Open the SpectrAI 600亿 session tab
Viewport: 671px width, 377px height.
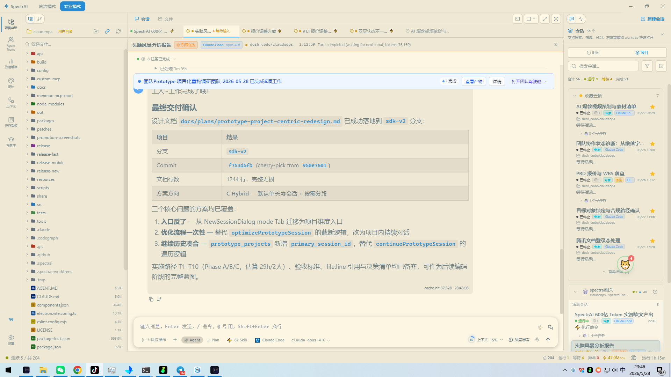pyautogui.click(x=152, y=31)
